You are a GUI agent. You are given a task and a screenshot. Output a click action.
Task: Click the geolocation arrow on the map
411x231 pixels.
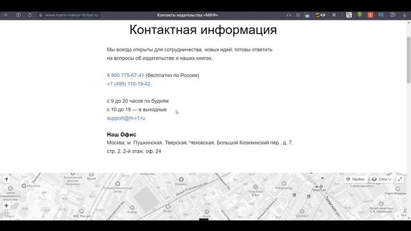6,180
